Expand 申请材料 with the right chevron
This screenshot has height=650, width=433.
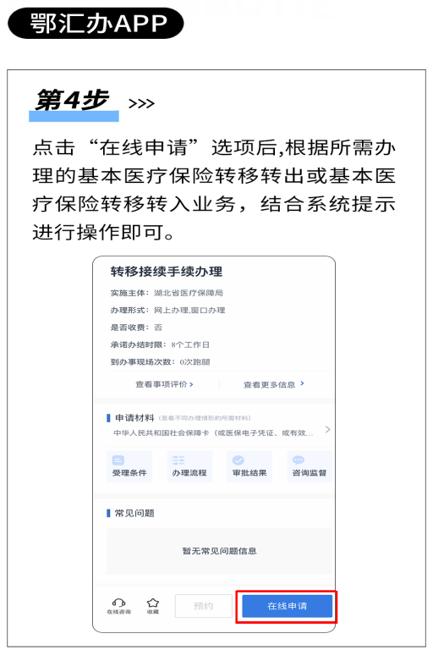[x=328, y=429]
